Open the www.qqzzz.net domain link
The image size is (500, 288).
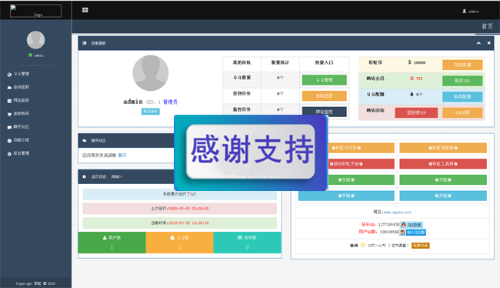pos(397,212)
